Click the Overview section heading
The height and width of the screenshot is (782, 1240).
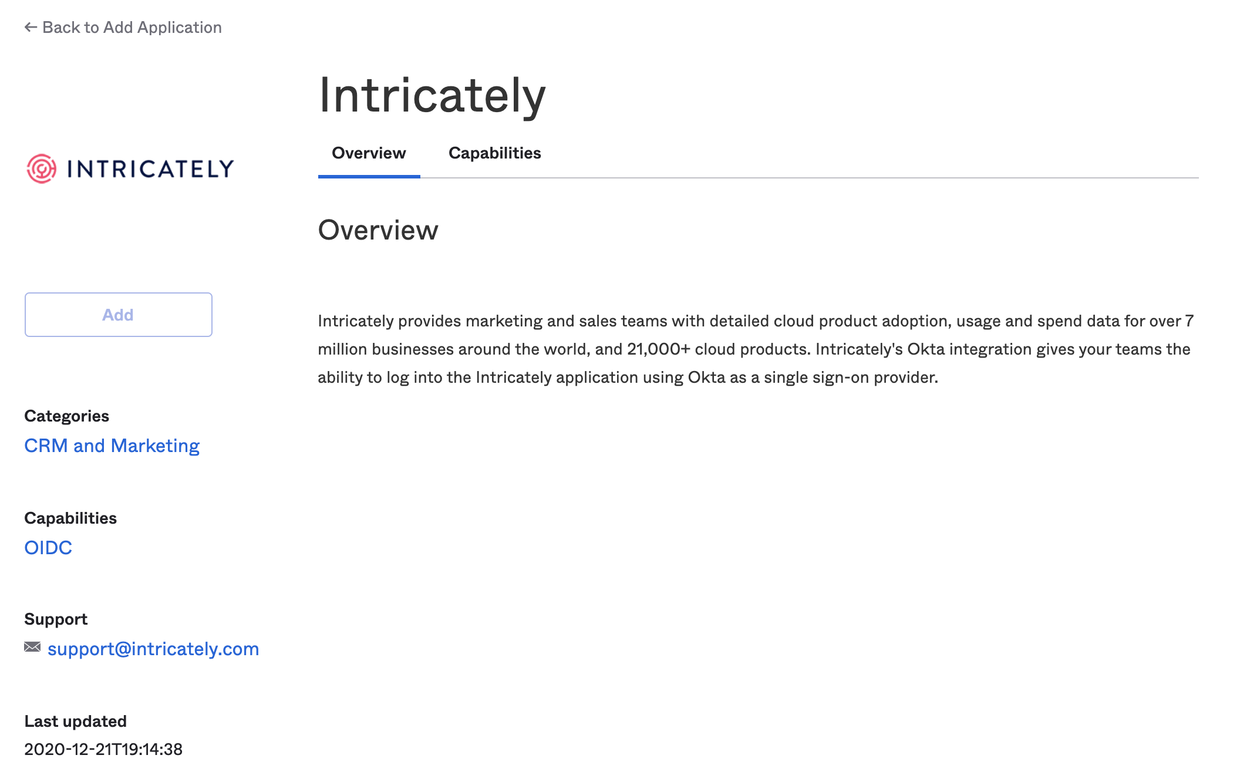[378, 230]
